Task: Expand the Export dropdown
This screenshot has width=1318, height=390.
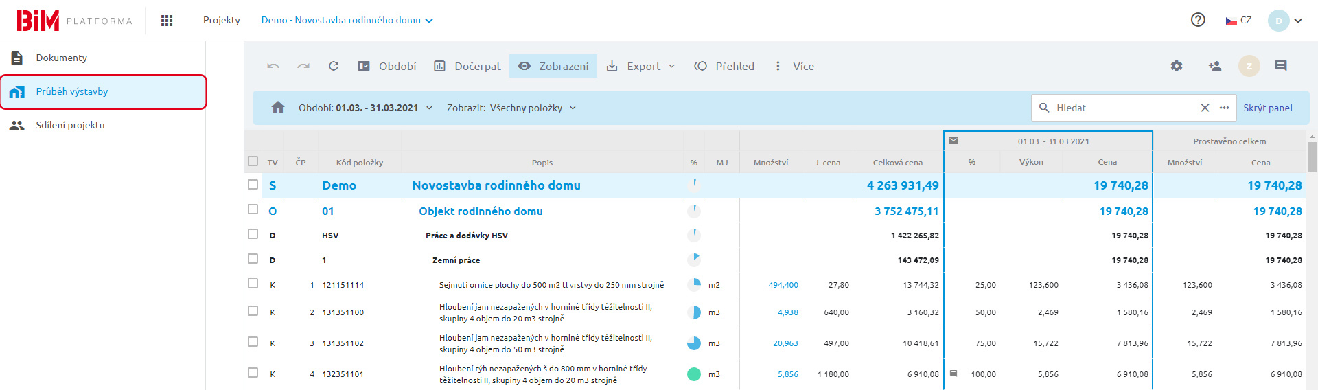Action: [x=642, y=67]
